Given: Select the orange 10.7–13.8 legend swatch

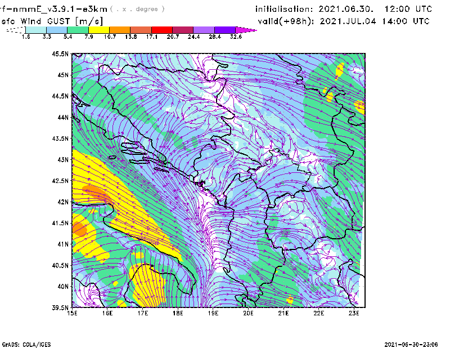Looking at the screenshot, I should tap(120, 30).
